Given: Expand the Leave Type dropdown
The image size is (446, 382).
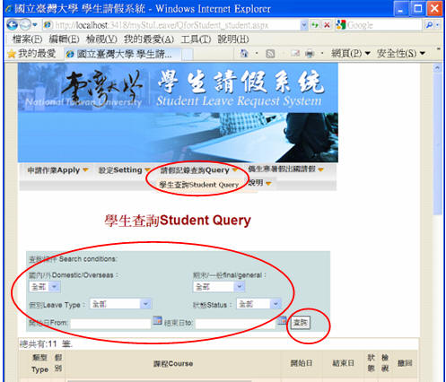Looking at the screenshot, I should coord(145,304).
